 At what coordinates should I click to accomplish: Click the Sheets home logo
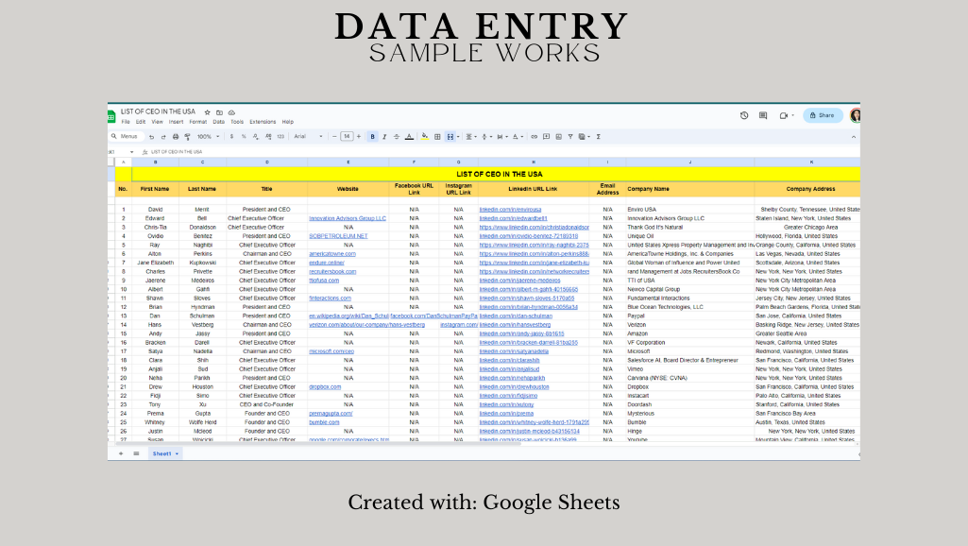click(x=111, y=116)
